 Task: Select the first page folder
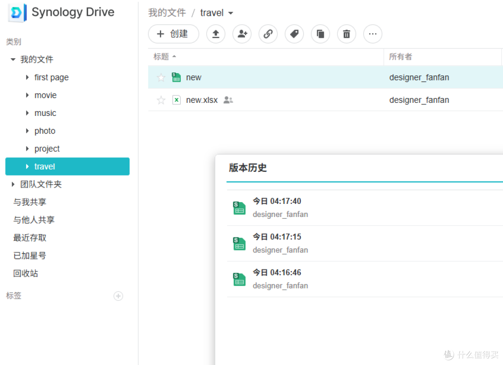51,77
